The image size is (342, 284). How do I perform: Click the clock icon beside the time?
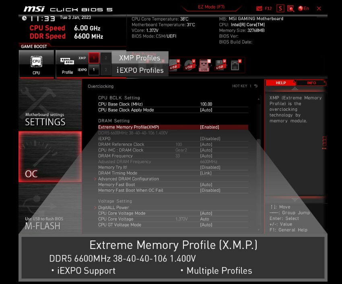[24, 18]
